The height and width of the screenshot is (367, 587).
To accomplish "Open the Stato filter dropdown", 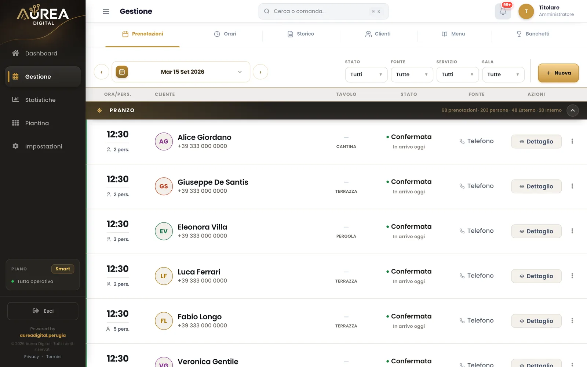I will click(366, 75).
